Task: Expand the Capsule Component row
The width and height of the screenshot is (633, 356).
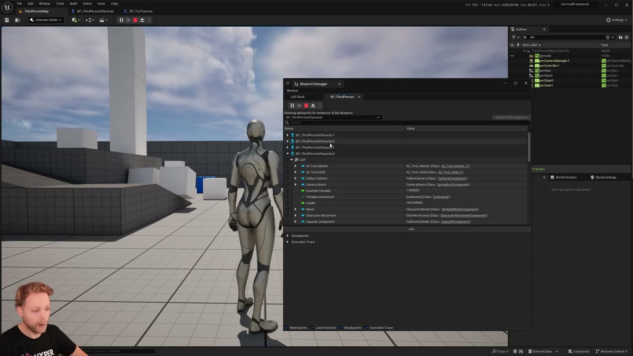Action: click(x=295, y=222)
